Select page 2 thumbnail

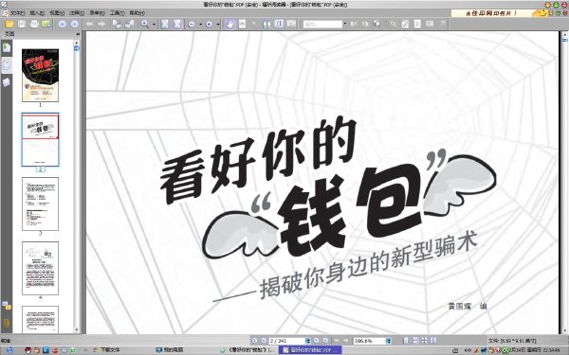(x=40, y=140)
